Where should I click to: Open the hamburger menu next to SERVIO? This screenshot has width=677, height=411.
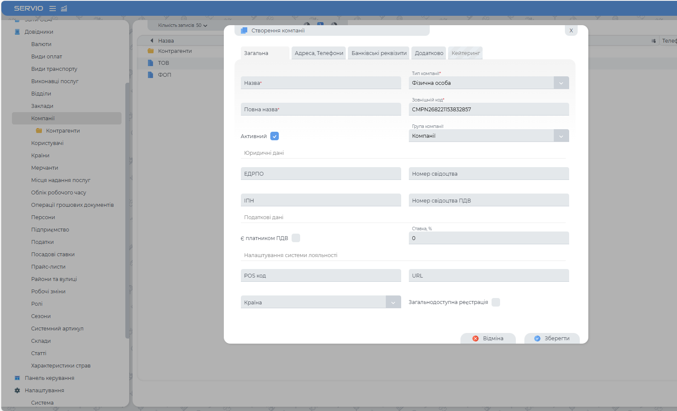coord(52,9)
